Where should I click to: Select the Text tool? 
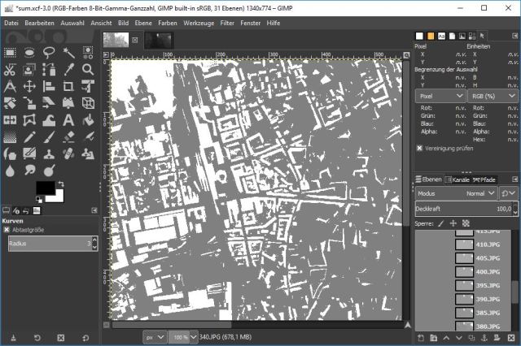pyautogui.click(x=68, y=120)
